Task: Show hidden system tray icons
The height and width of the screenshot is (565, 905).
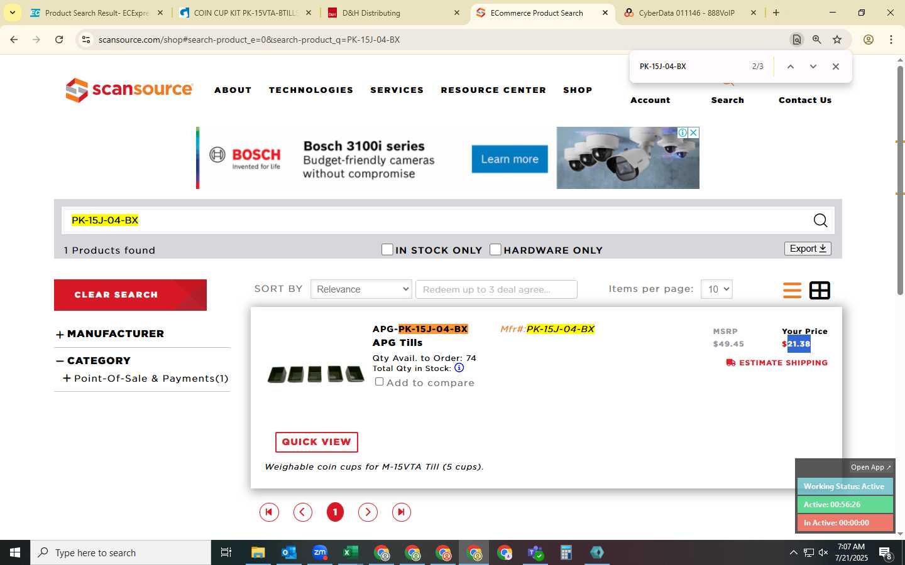Action: [793, 552]
